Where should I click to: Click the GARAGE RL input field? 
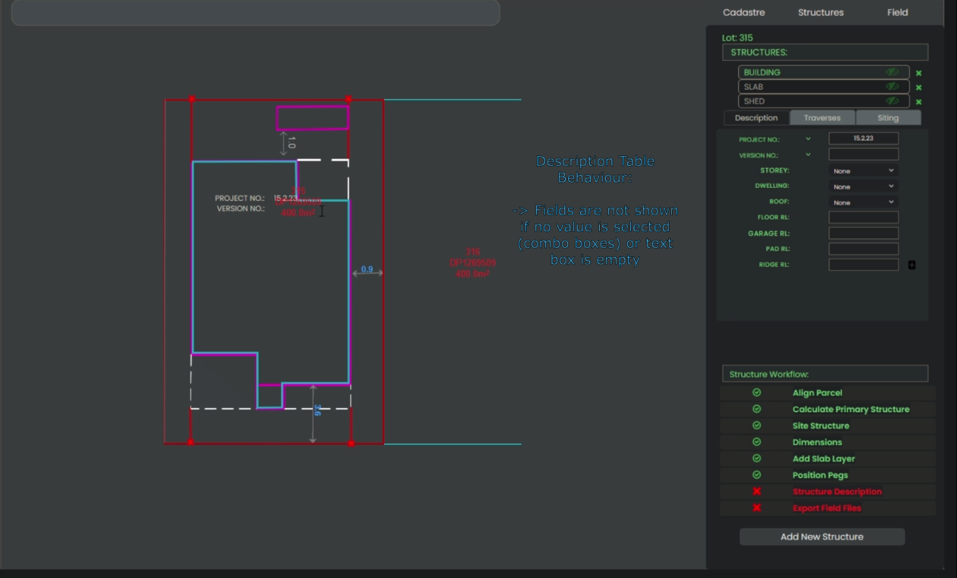pos(864,233)
